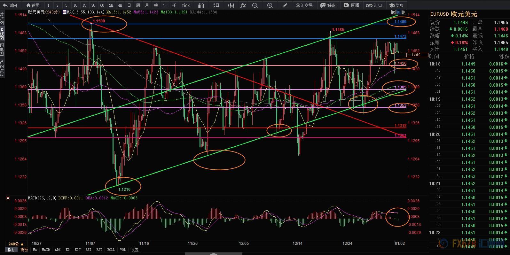Click 现价 value 1.1449
The width and height of the screenshot is (510, 255).
click(x=460, y=22)
